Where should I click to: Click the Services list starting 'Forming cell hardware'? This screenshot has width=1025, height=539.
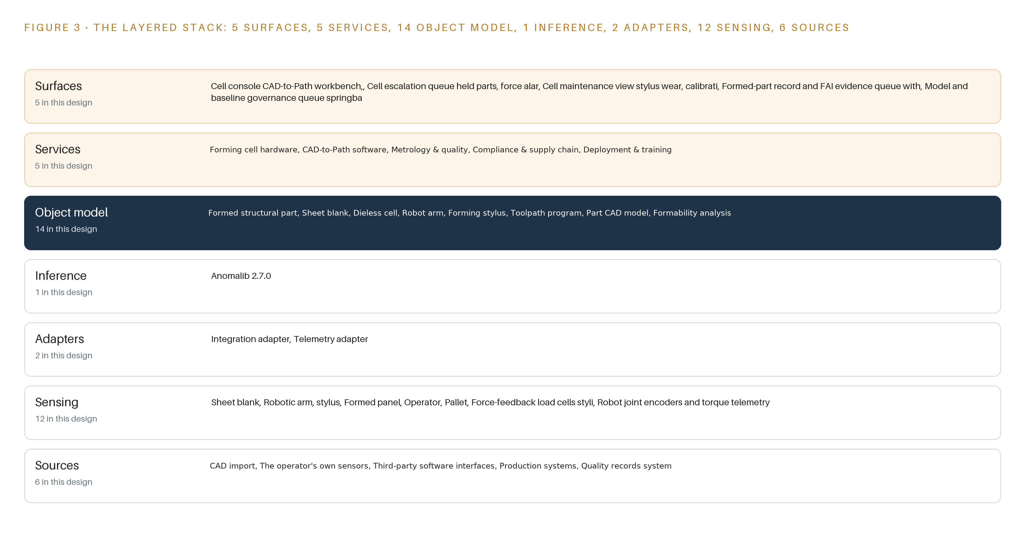point(440,150)
